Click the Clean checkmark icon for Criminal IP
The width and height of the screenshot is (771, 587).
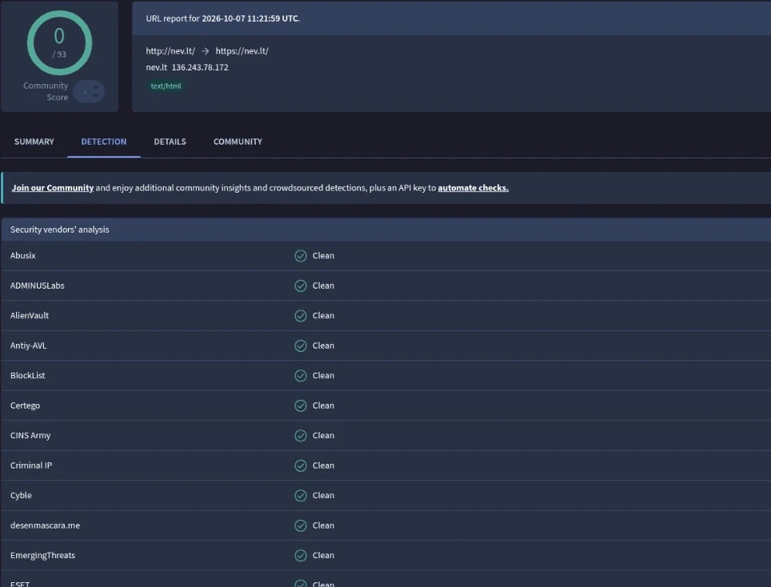pyautogui.click(x=301, y=465)
